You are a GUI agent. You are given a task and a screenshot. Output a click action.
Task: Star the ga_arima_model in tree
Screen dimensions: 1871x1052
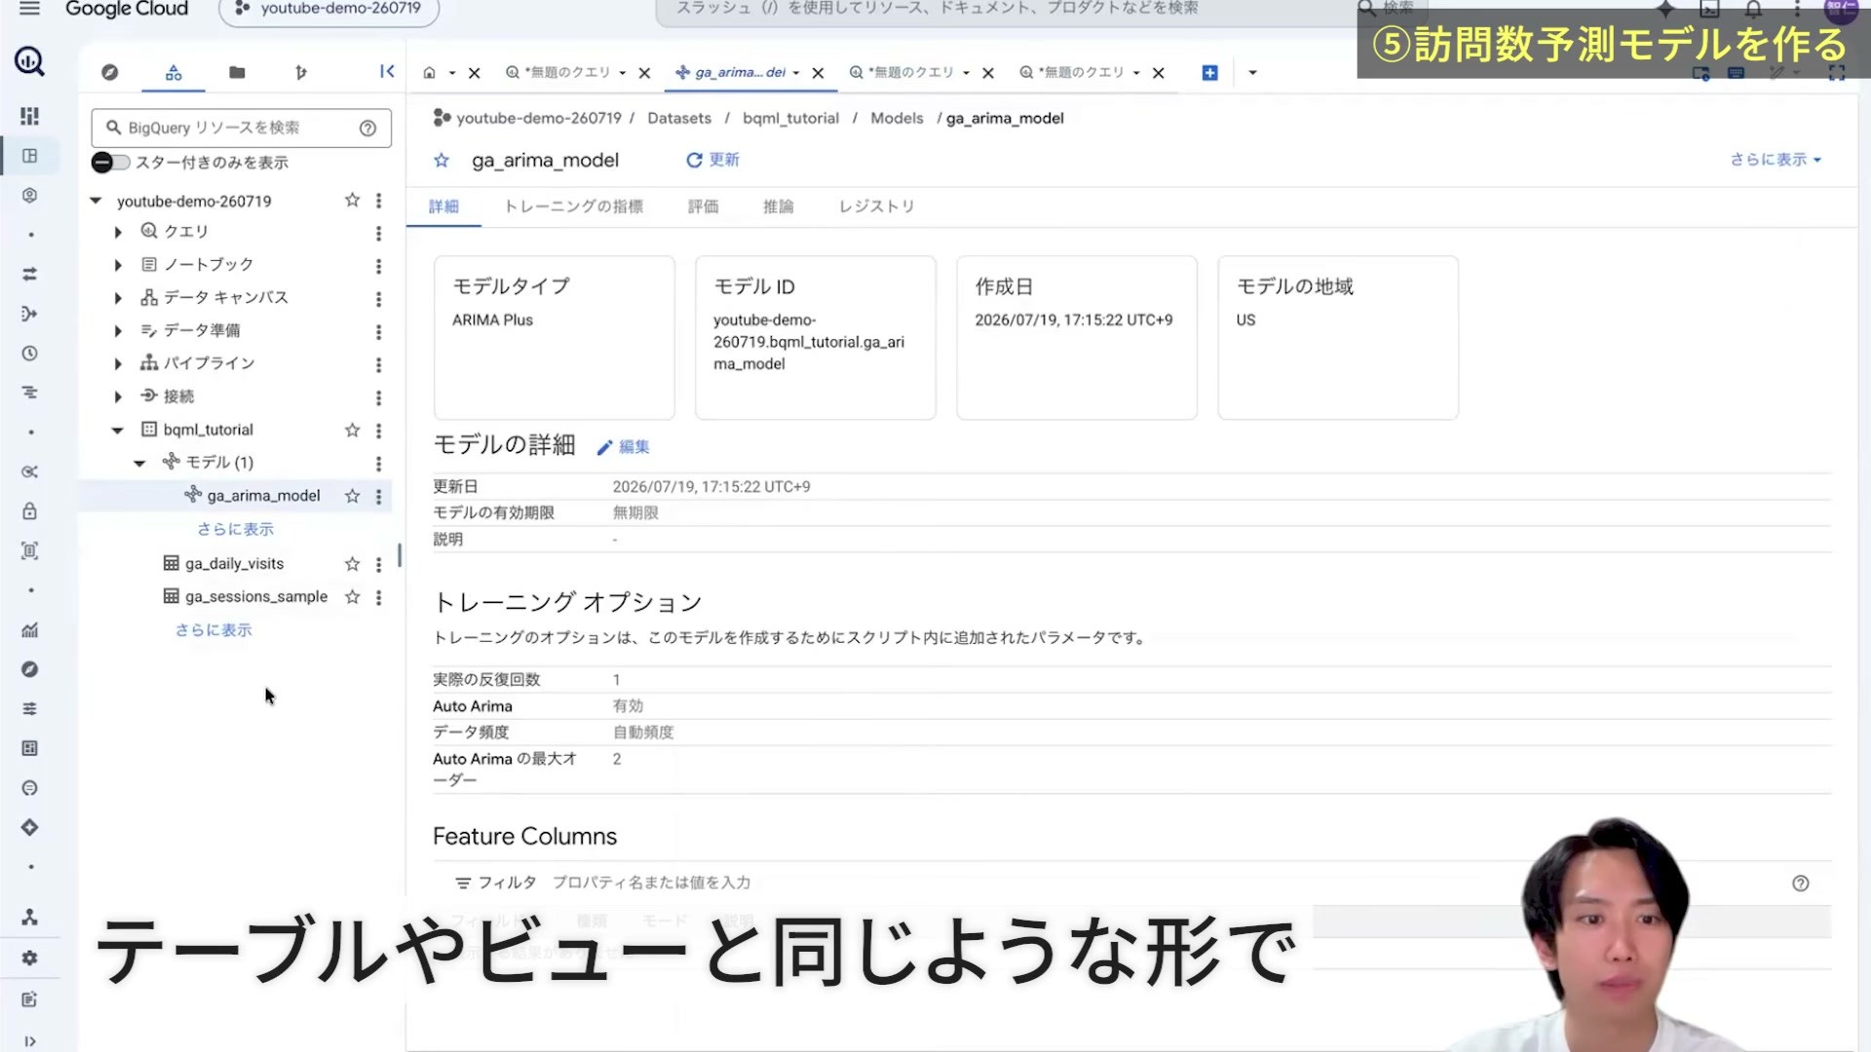tap(352, 496)
